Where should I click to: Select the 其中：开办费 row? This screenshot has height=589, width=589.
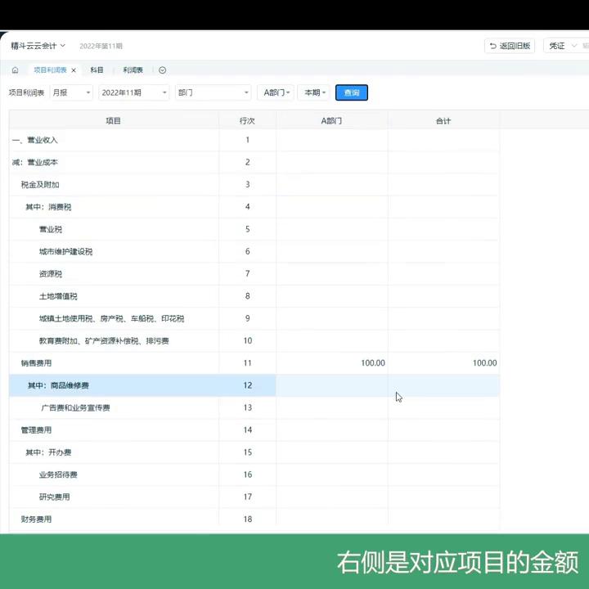[x=254, y=452]
